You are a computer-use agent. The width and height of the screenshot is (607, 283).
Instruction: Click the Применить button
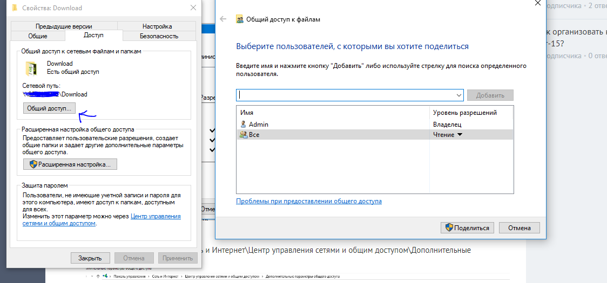pos(178,258)
